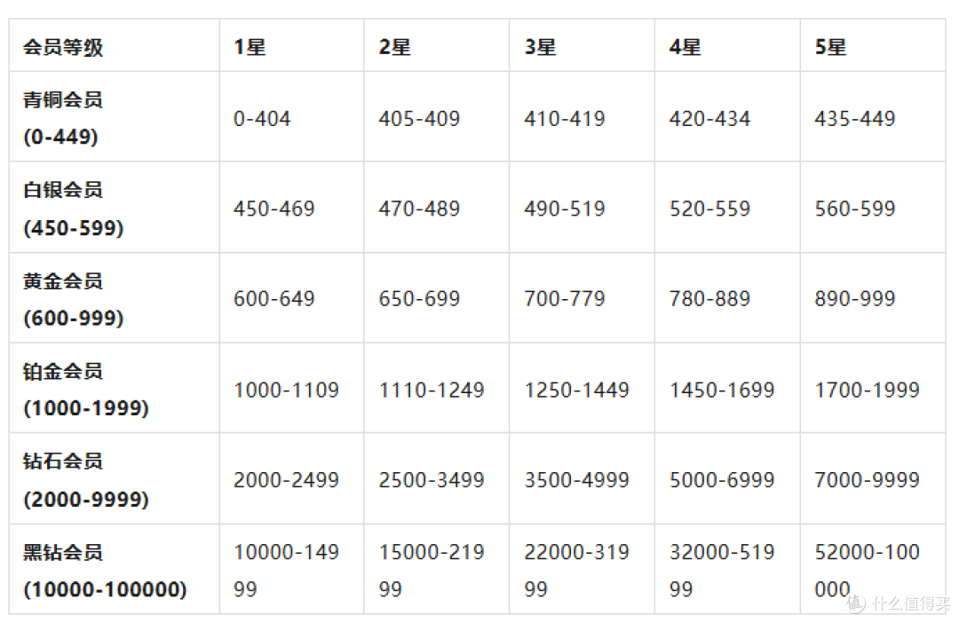Click the 钻石会员 (2000-9999) row label
Screen dimensions: 959x623
(115, 478)
